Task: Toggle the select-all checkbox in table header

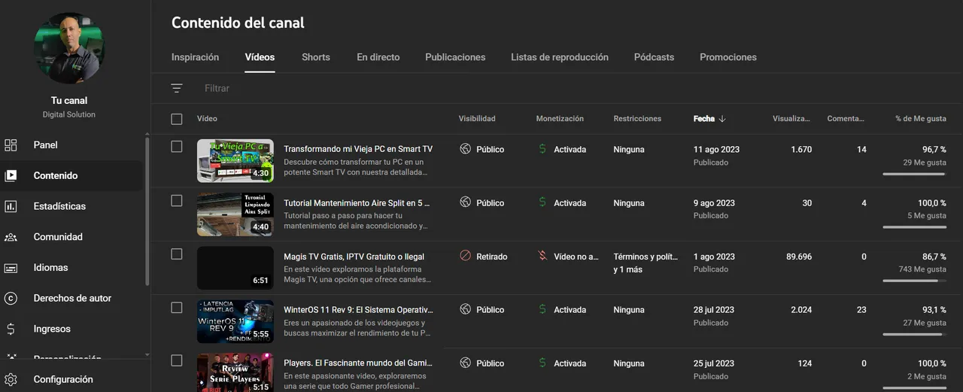Action: pyautogui.click(x=177, y=119)
